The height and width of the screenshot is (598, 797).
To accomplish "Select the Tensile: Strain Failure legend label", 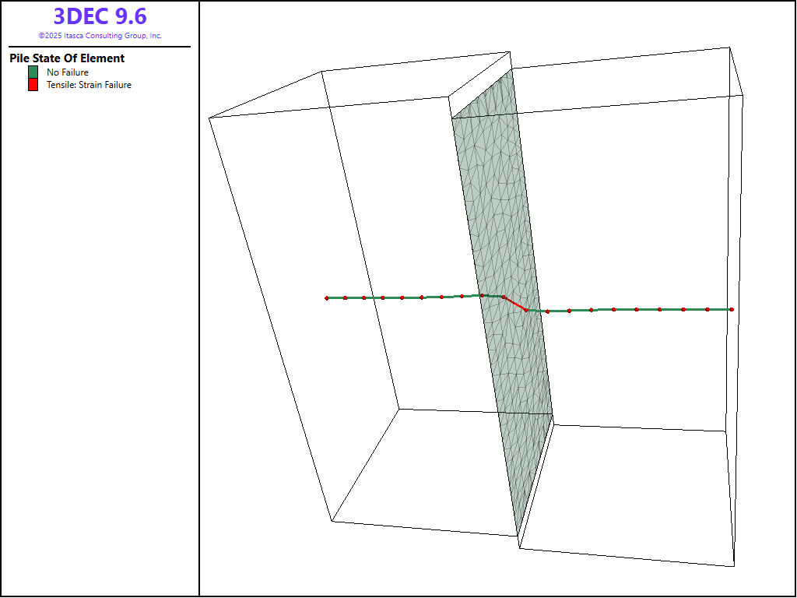I will click(89, 85).
